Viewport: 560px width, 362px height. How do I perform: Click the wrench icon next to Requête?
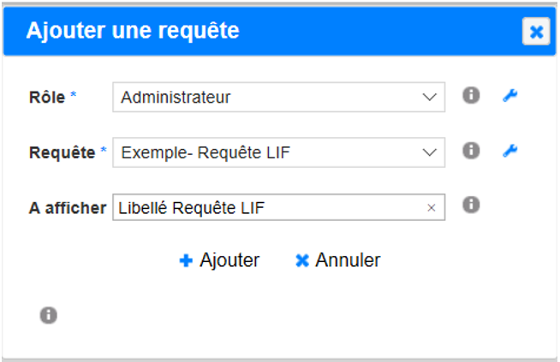coord(509,151)
